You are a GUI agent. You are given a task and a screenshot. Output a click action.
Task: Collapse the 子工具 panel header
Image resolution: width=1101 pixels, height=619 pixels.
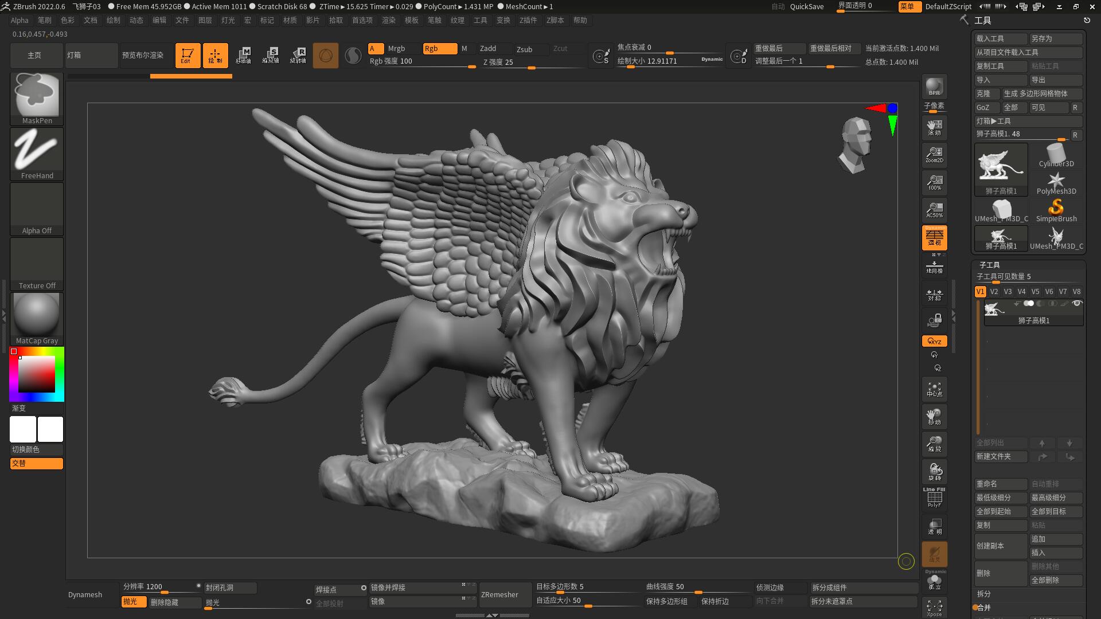(x=990, y=265)
